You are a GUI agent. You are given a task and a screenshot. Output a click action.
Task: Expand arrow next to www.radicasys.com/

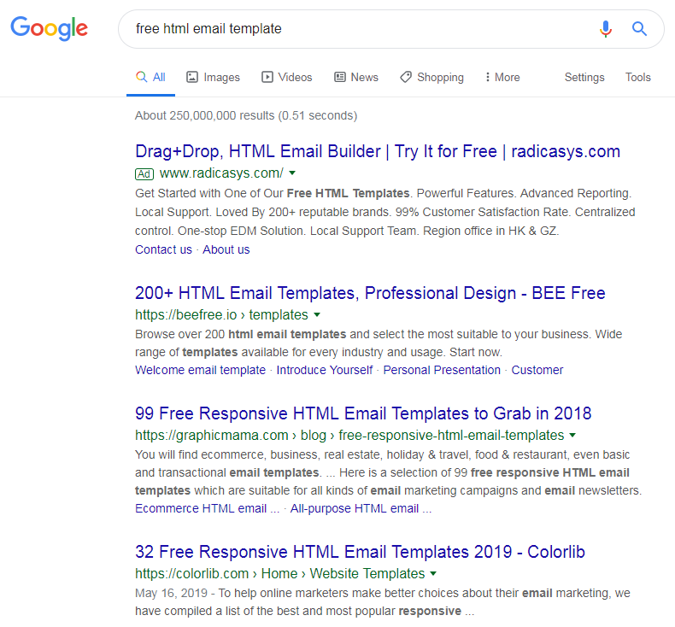[292, 173]
